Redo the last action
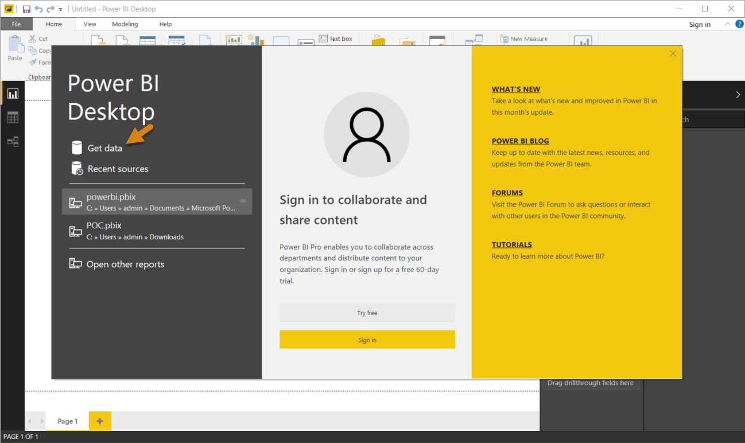The image size is (745, 443). pyautogui.click(x=51, y=9)
